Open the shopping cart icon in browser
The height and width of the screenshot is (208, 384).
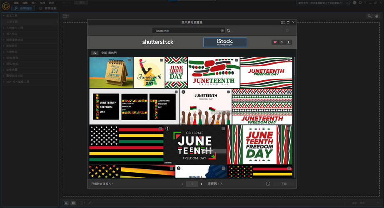[x=287, y=31]
